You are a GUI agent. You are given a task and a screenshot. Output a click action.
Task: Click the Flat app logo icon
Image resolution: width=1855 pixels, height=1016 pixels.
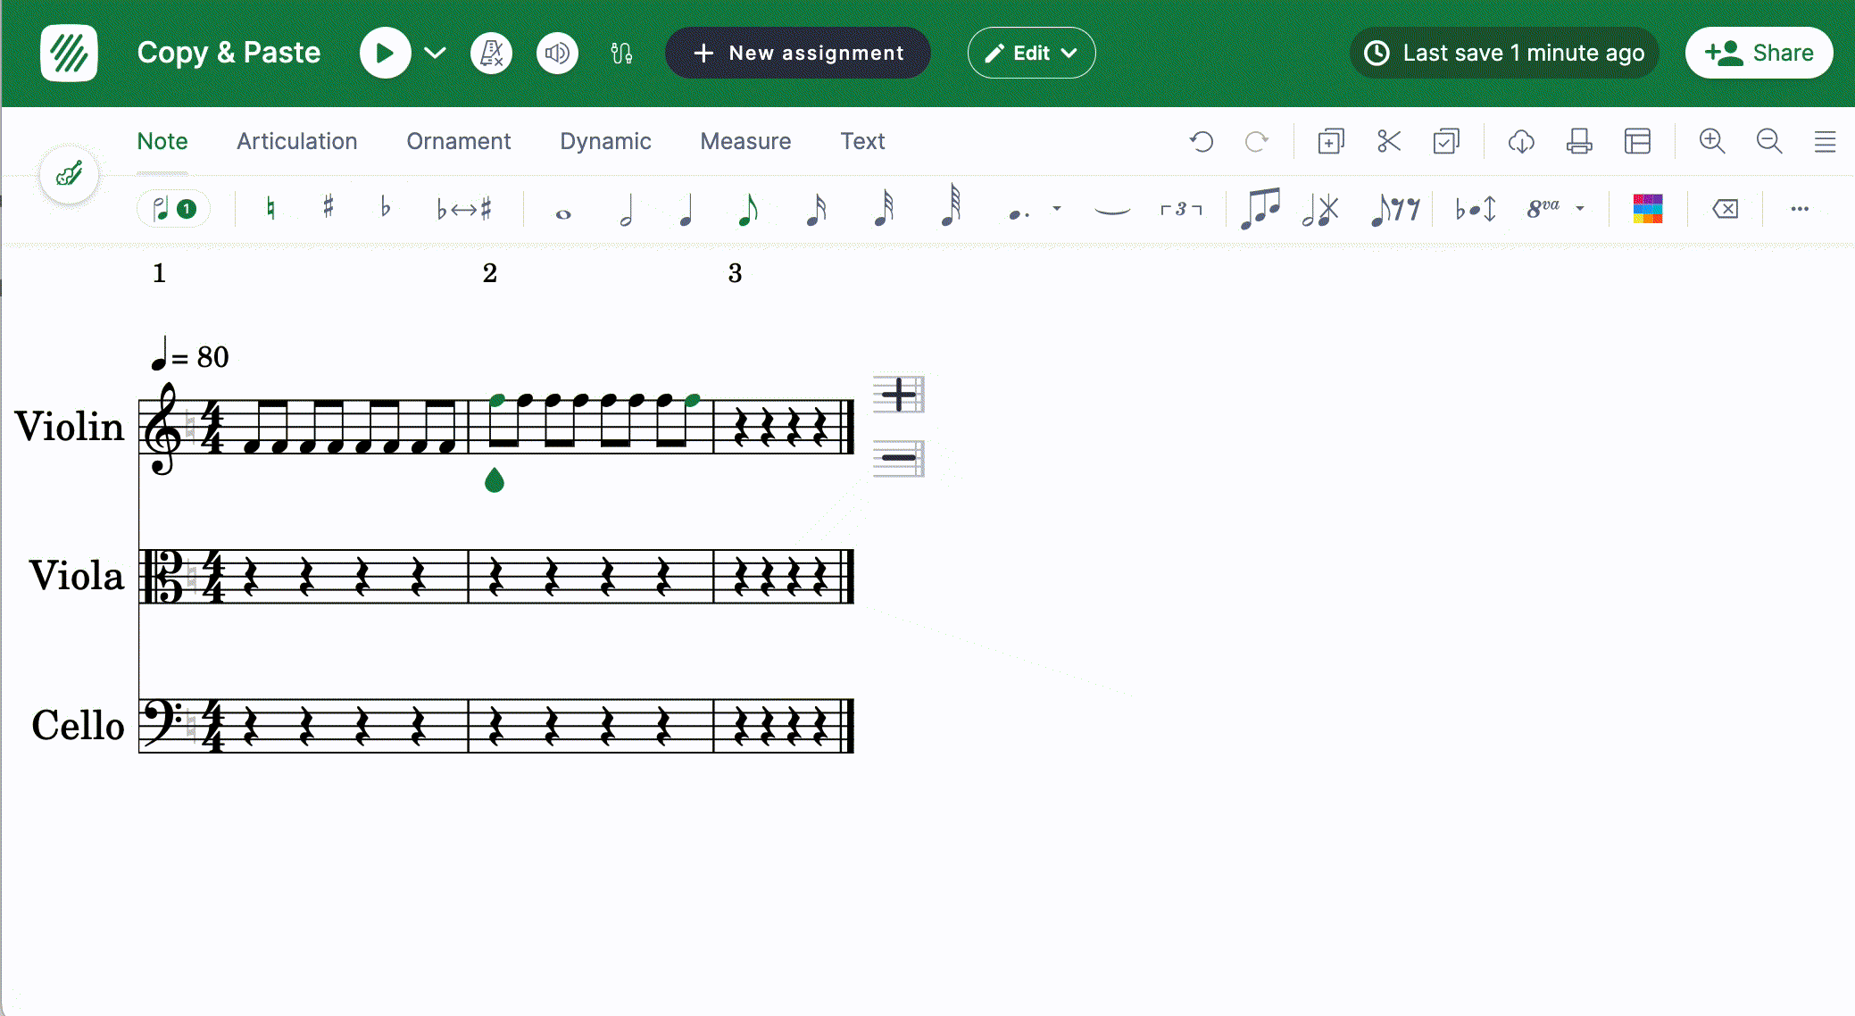point(69,53)
